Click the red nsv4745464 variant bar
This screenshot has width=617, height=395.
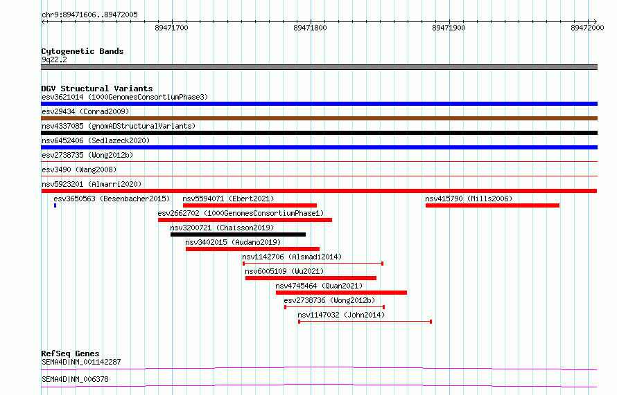341,293
